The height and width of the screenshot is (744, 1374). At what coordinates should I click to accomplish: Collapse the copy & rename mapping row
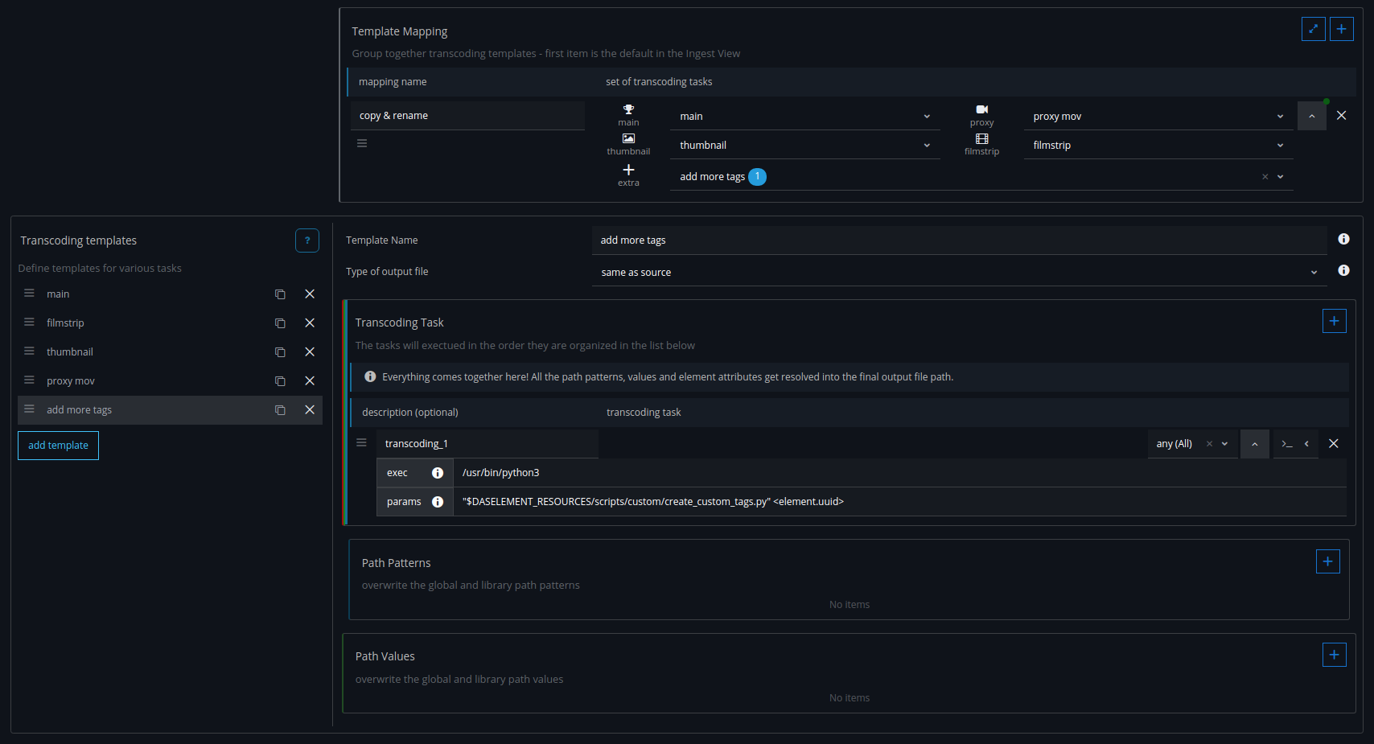[1311, 115]
